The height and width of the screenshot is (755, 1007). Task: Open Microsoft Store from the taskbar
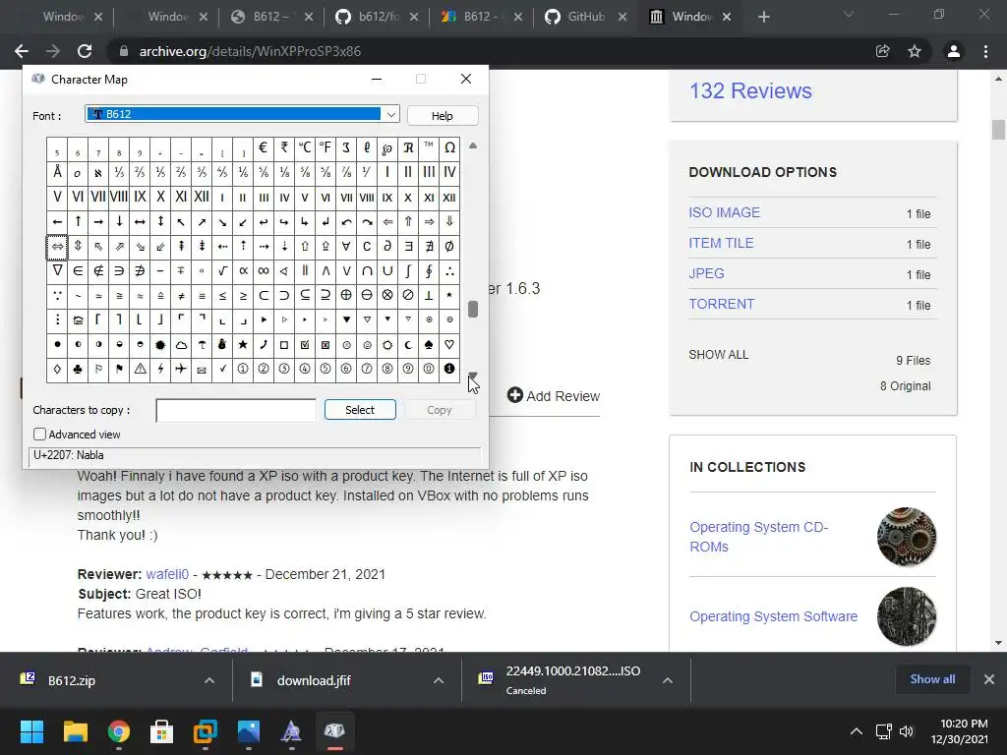(x=162, y=731)
